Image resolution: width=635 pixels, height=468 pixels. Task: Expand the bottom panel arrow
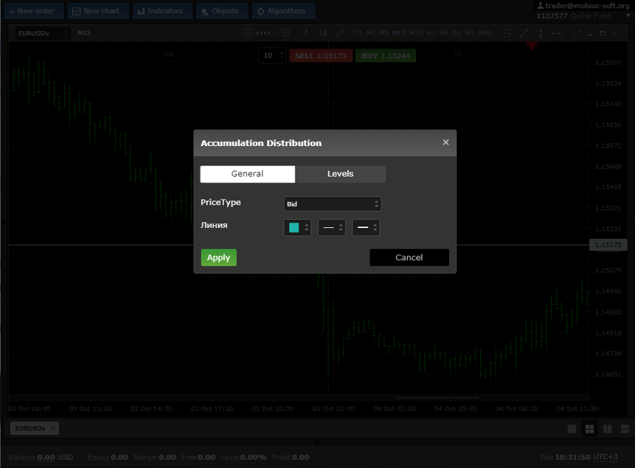coord(317,441)
